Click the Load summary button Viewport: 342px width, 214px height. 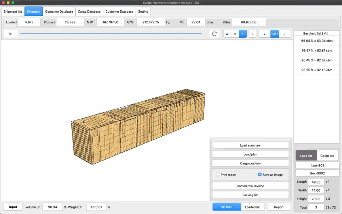251,145
